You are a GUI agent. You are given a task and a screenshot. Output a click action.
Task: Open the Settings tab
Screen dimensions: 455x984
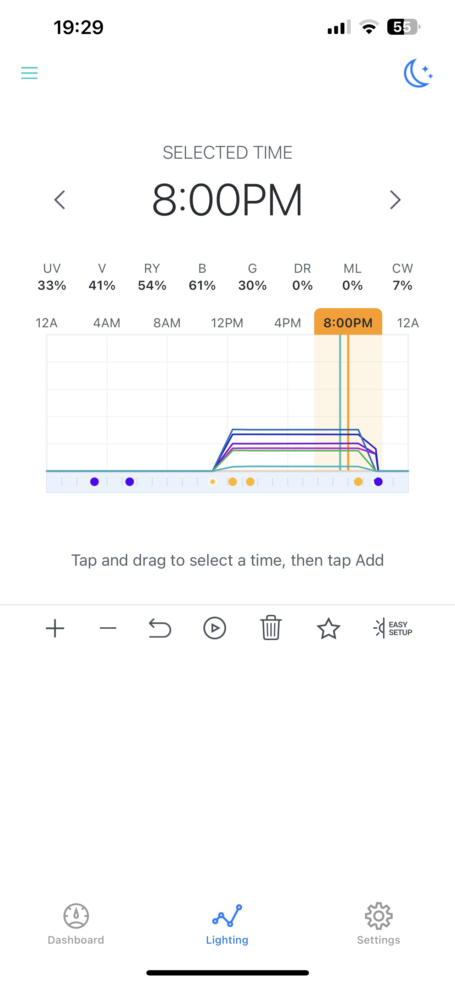tap(378, 923)
